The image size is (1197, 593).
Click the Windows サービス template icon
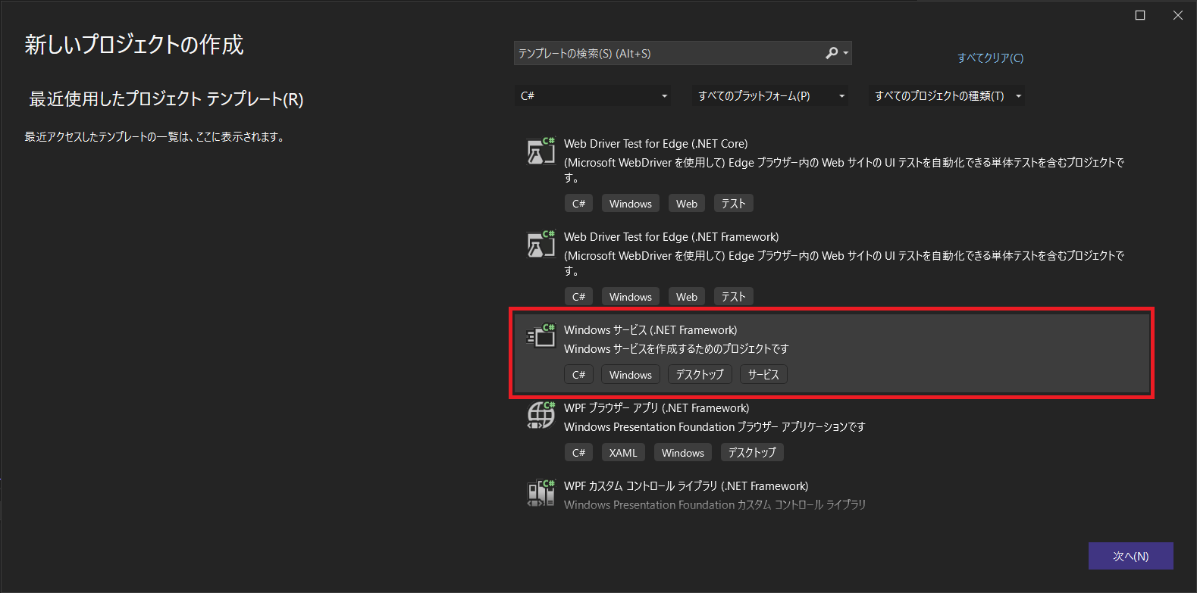[541, 336]
